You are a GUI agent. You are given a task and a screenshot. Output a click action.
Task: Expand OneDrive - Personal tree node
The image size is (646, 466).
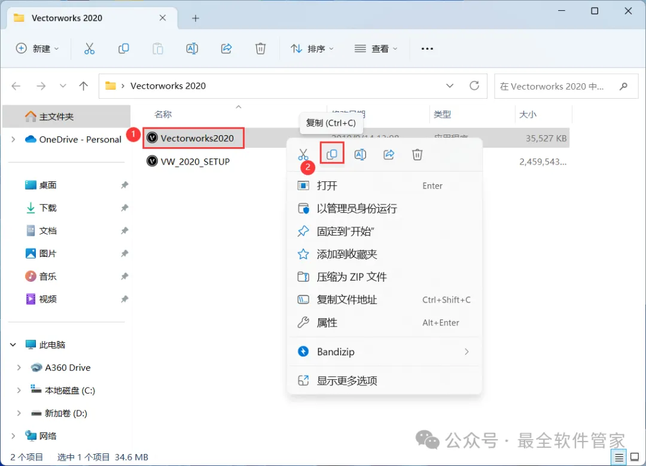[x=13, y=139]
